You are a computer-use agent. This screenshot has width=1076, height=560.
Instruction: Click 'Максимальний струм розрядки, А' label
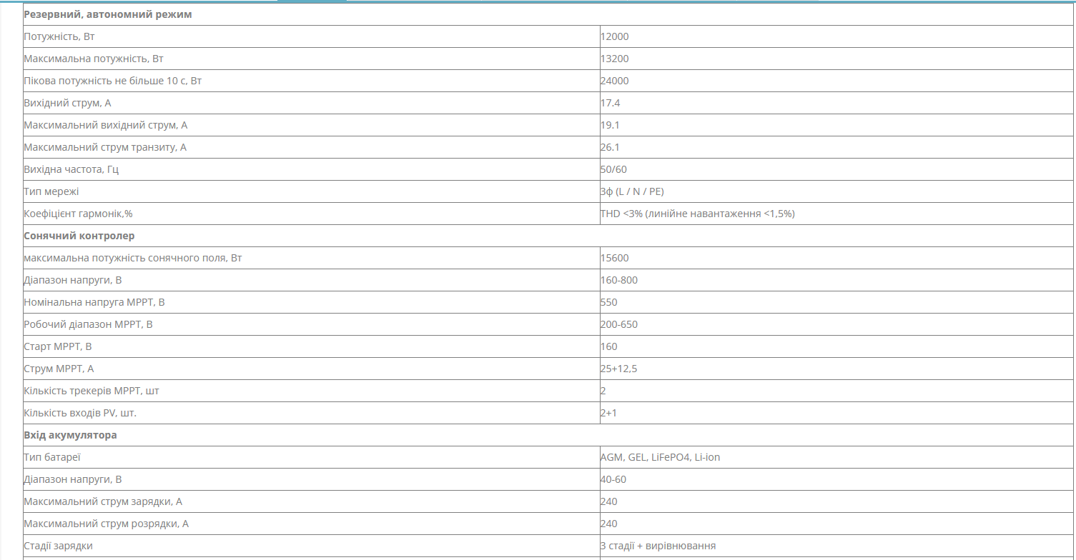[107, 524]
